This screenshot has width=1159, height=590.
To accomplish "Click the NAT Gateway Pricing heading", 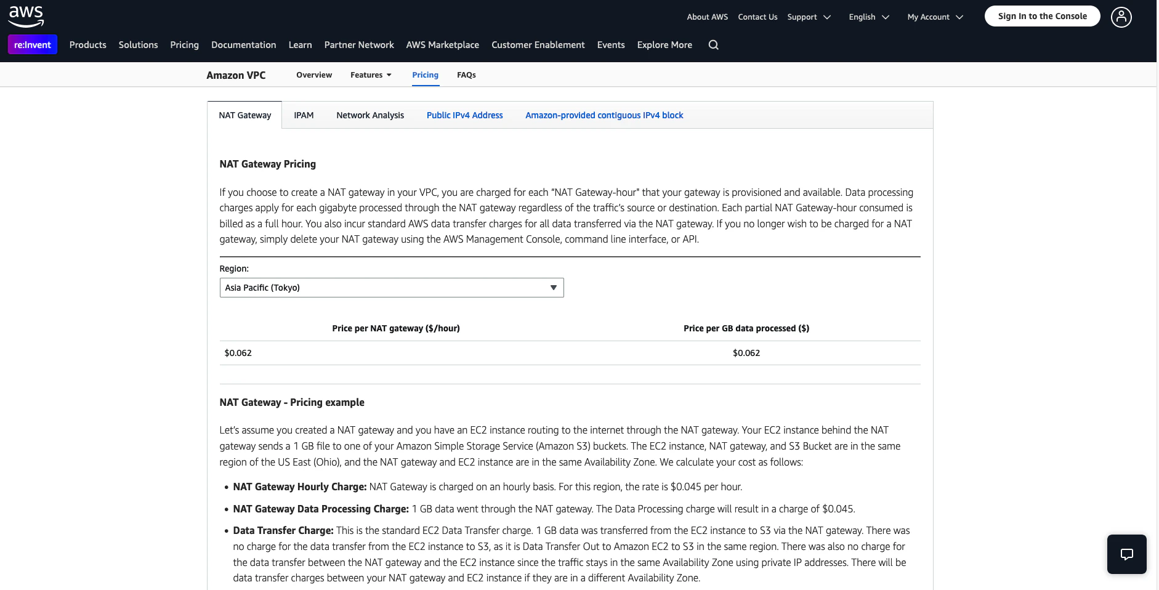I will point(268,164).
